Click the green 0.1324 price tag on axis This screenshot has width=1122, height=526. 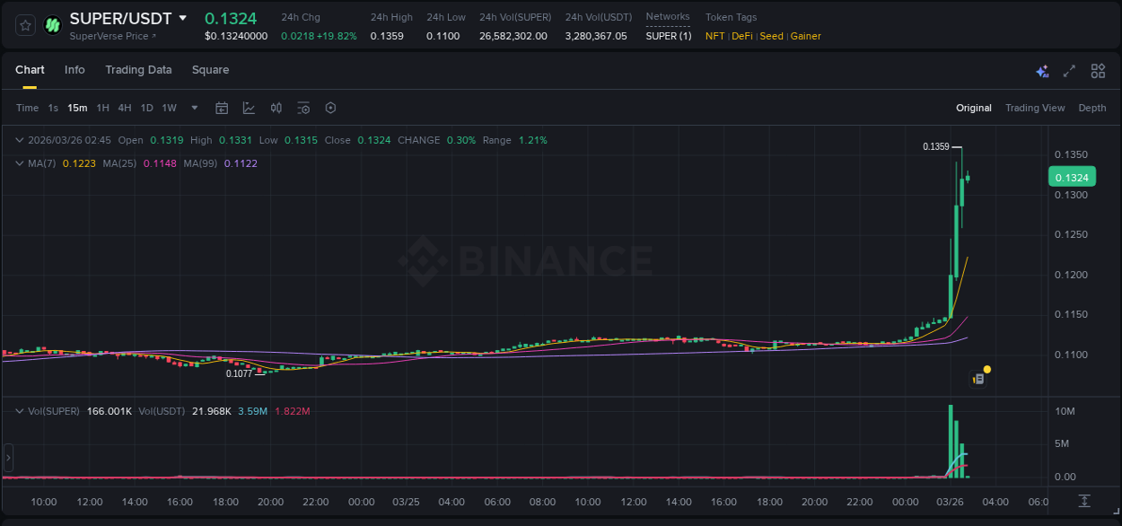(x=1072, y=177)
